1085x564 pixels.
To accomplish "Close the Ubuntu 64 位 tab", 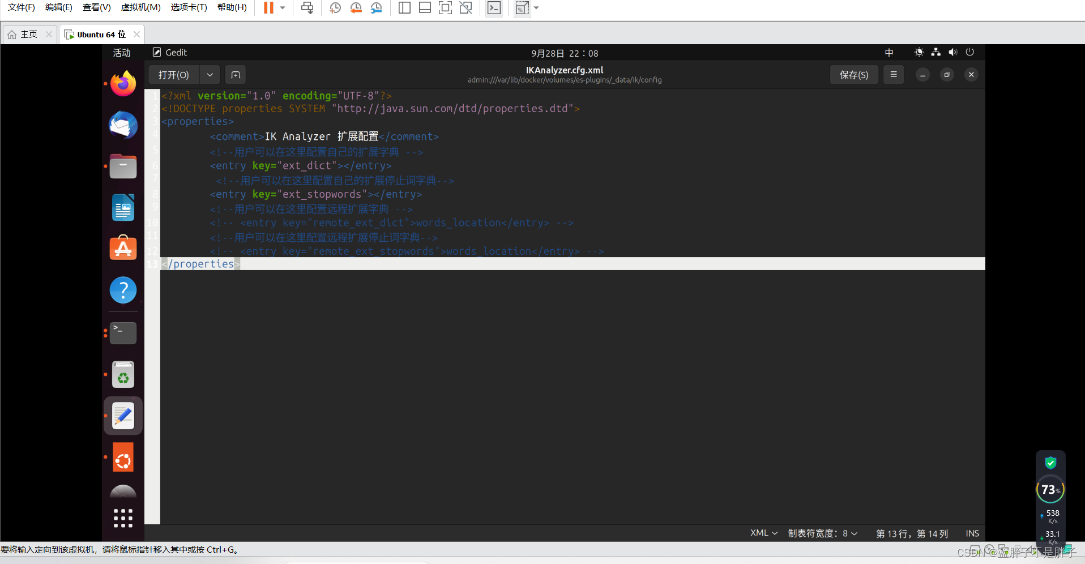I will click(x=136, y=35).
